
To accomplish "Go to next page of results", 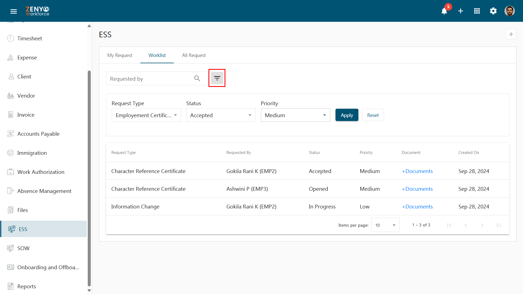I will (482, 225).
